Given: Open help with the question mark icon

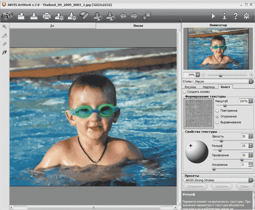Looking at the screenshot, I should (x=235, y=16).
